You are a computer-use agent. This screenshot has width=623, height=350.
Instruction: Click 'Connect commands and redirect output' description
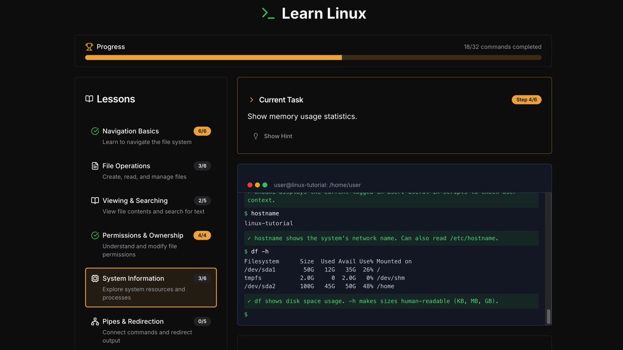(x=147, y=337)
